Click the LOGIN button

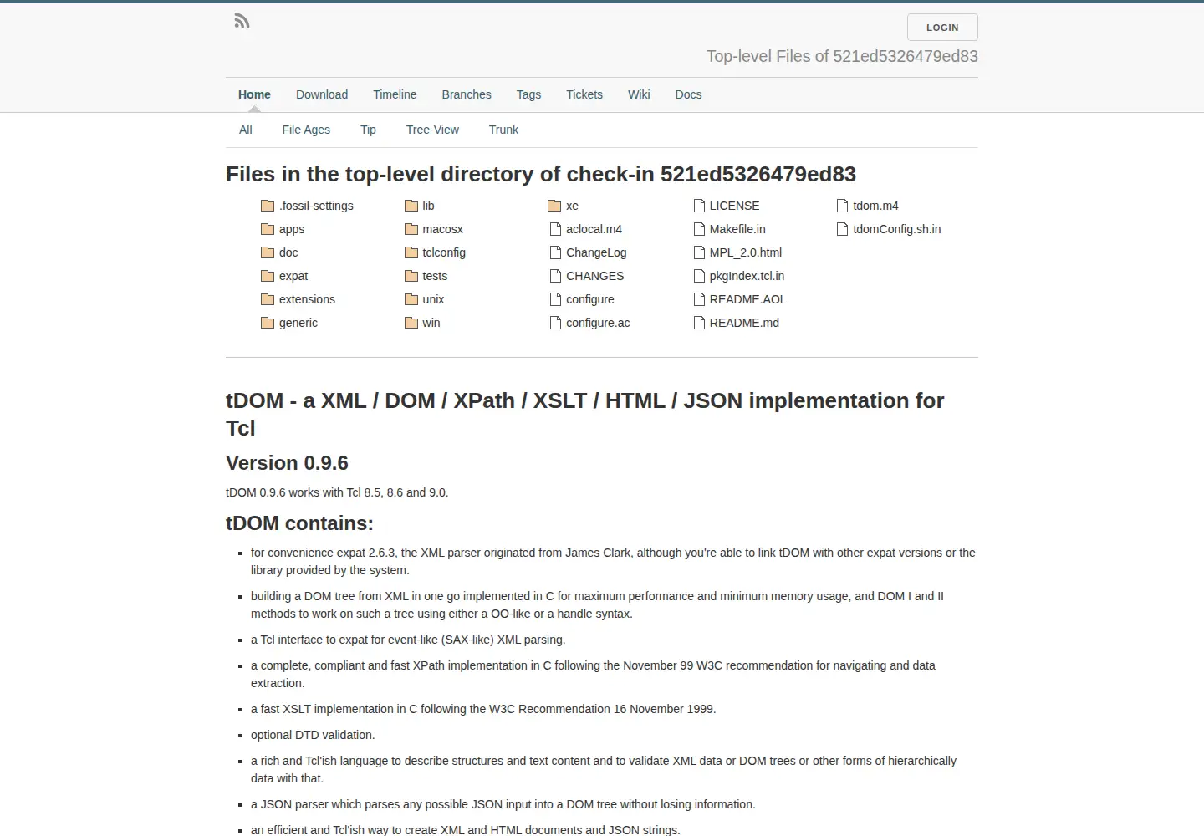pyautogui.click(x=942, y=28)
